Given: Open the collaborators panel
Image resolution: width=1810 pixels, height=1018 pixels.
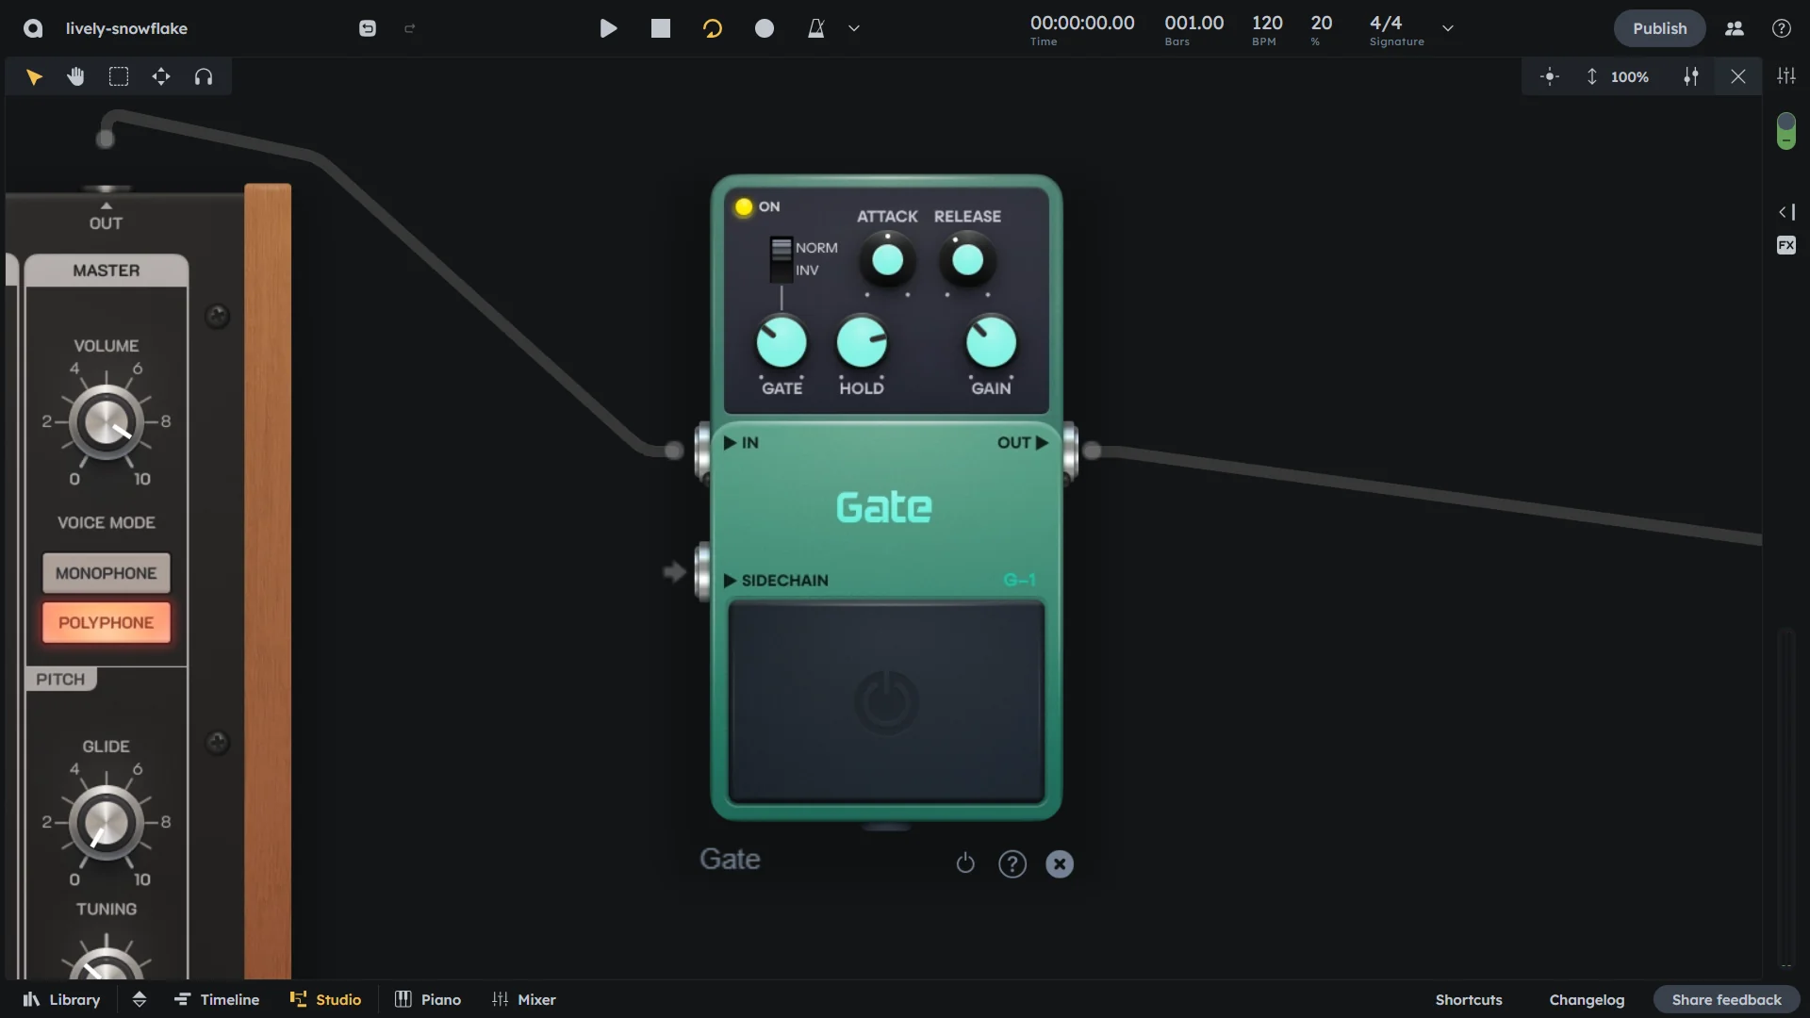Looking at the screenshot, I should click(1734, 28).
